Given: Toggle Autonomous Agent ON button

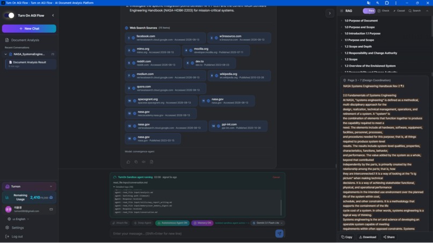Looking at the screenshot, I should (x=172, y=223).
